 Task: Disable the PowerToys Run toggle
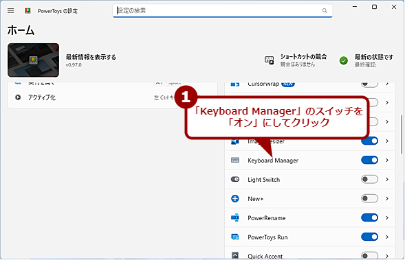click(369, 237)
